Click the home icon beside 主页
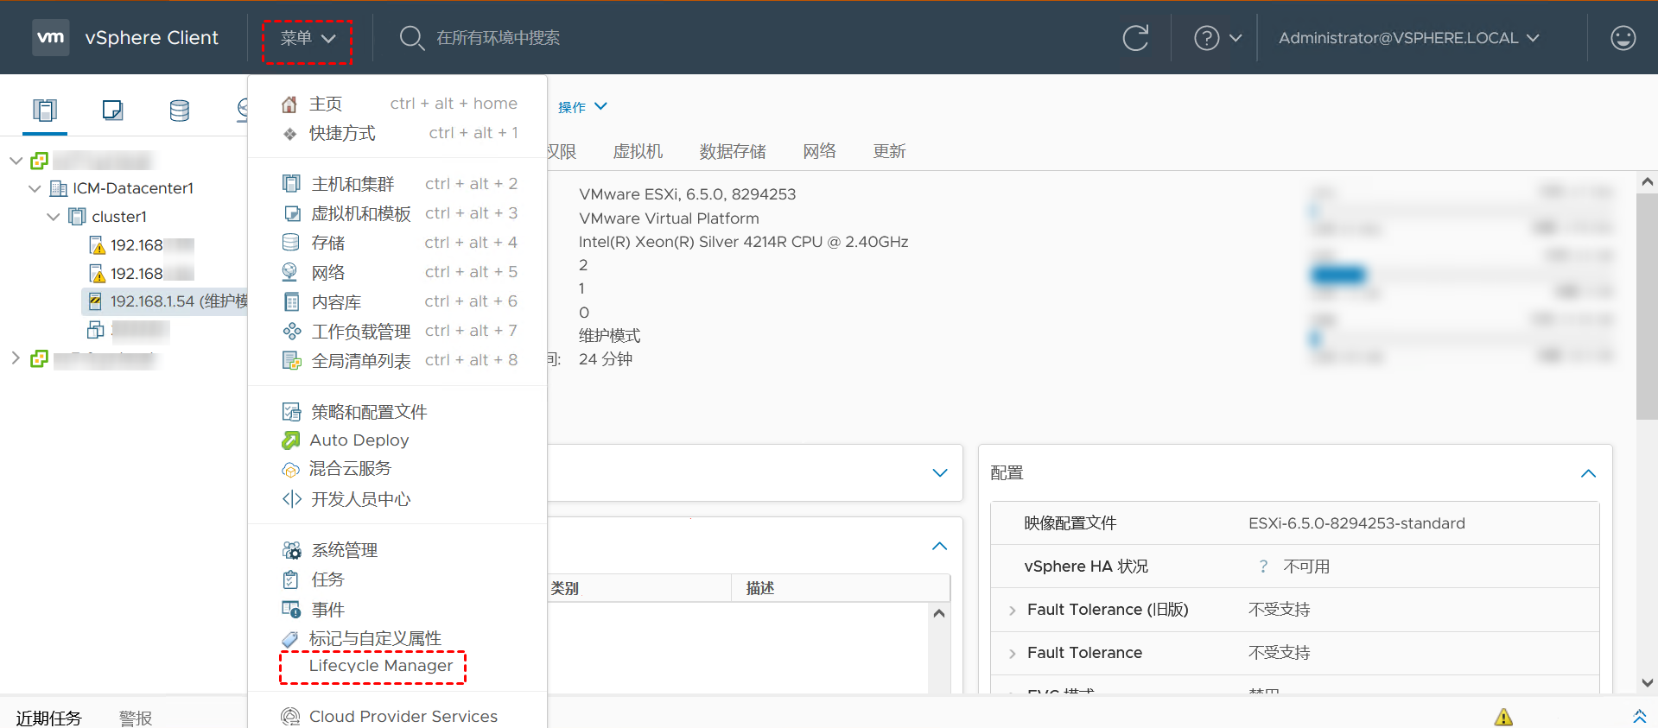The width and height of the screenshot is (1658, 728). [x=289, y=104]
